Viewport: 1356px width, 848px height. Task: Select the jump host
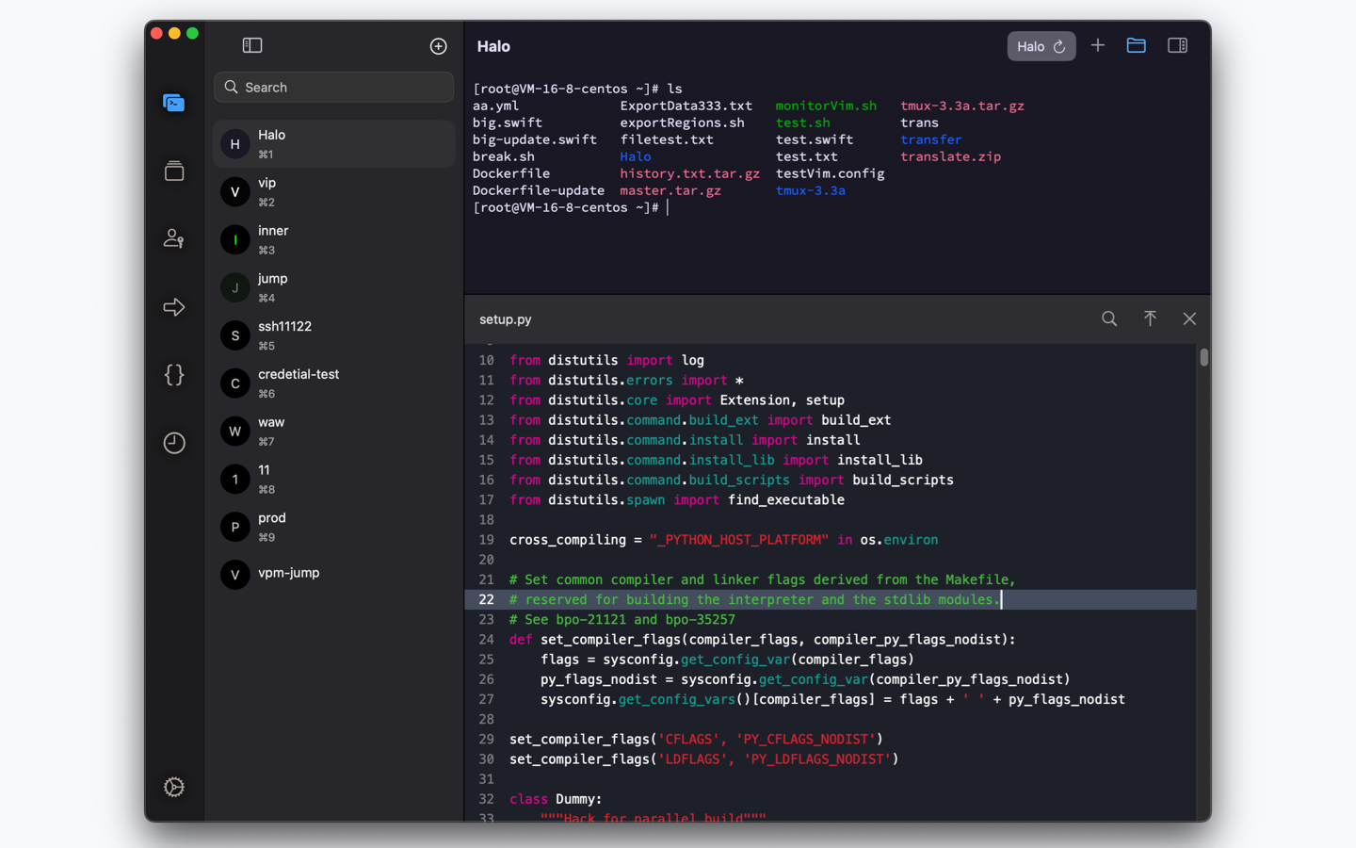click(333, 287)
